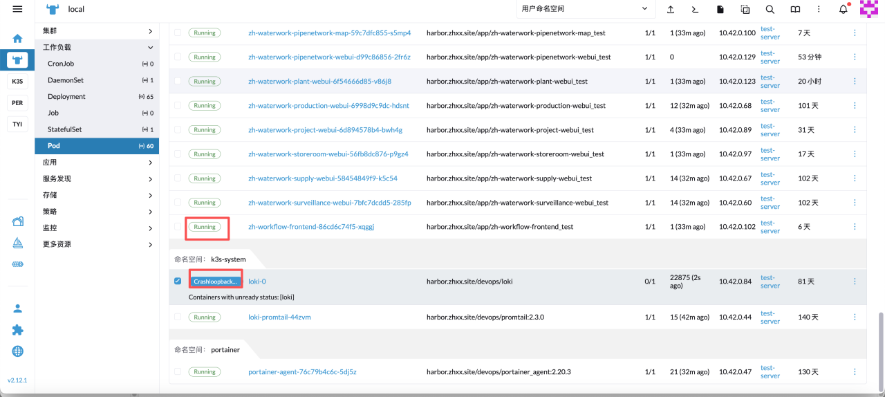Go to Home via house icon
The height and width of the screenshot is (397, 885).
click(17, 38)
